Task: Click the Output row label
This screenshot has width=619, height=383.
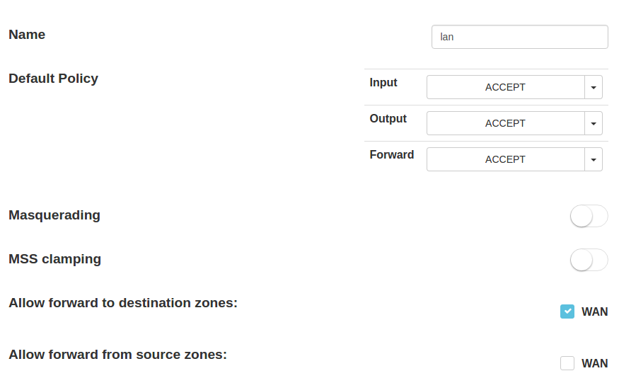Action: (388, 119)
